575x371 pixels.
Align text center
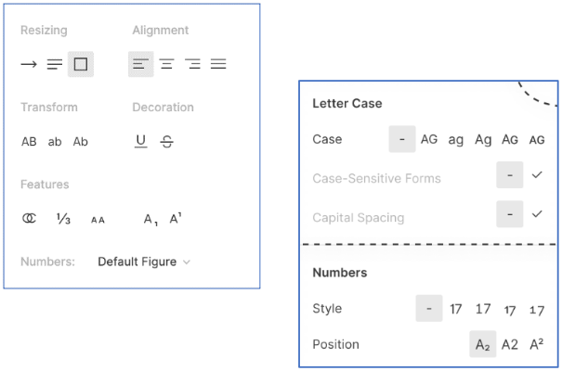coord(166,65)
